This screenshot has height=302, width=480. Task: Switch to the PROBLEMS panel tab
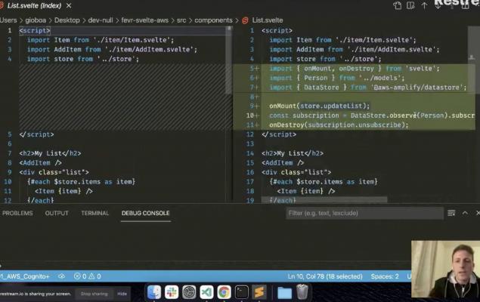point(17,213)
